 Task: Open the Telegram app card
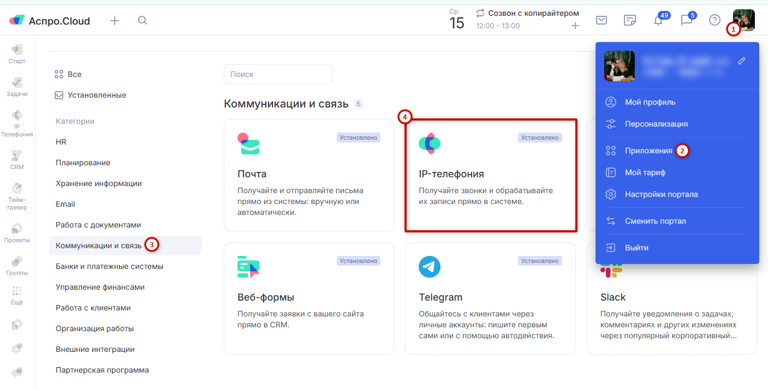(x=490, y=298)
